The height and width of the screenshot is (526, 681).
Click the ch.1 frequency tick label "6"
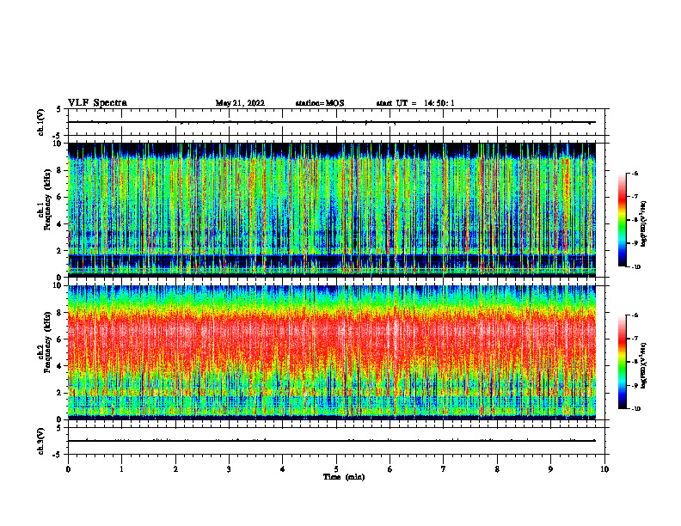point(60,198)
